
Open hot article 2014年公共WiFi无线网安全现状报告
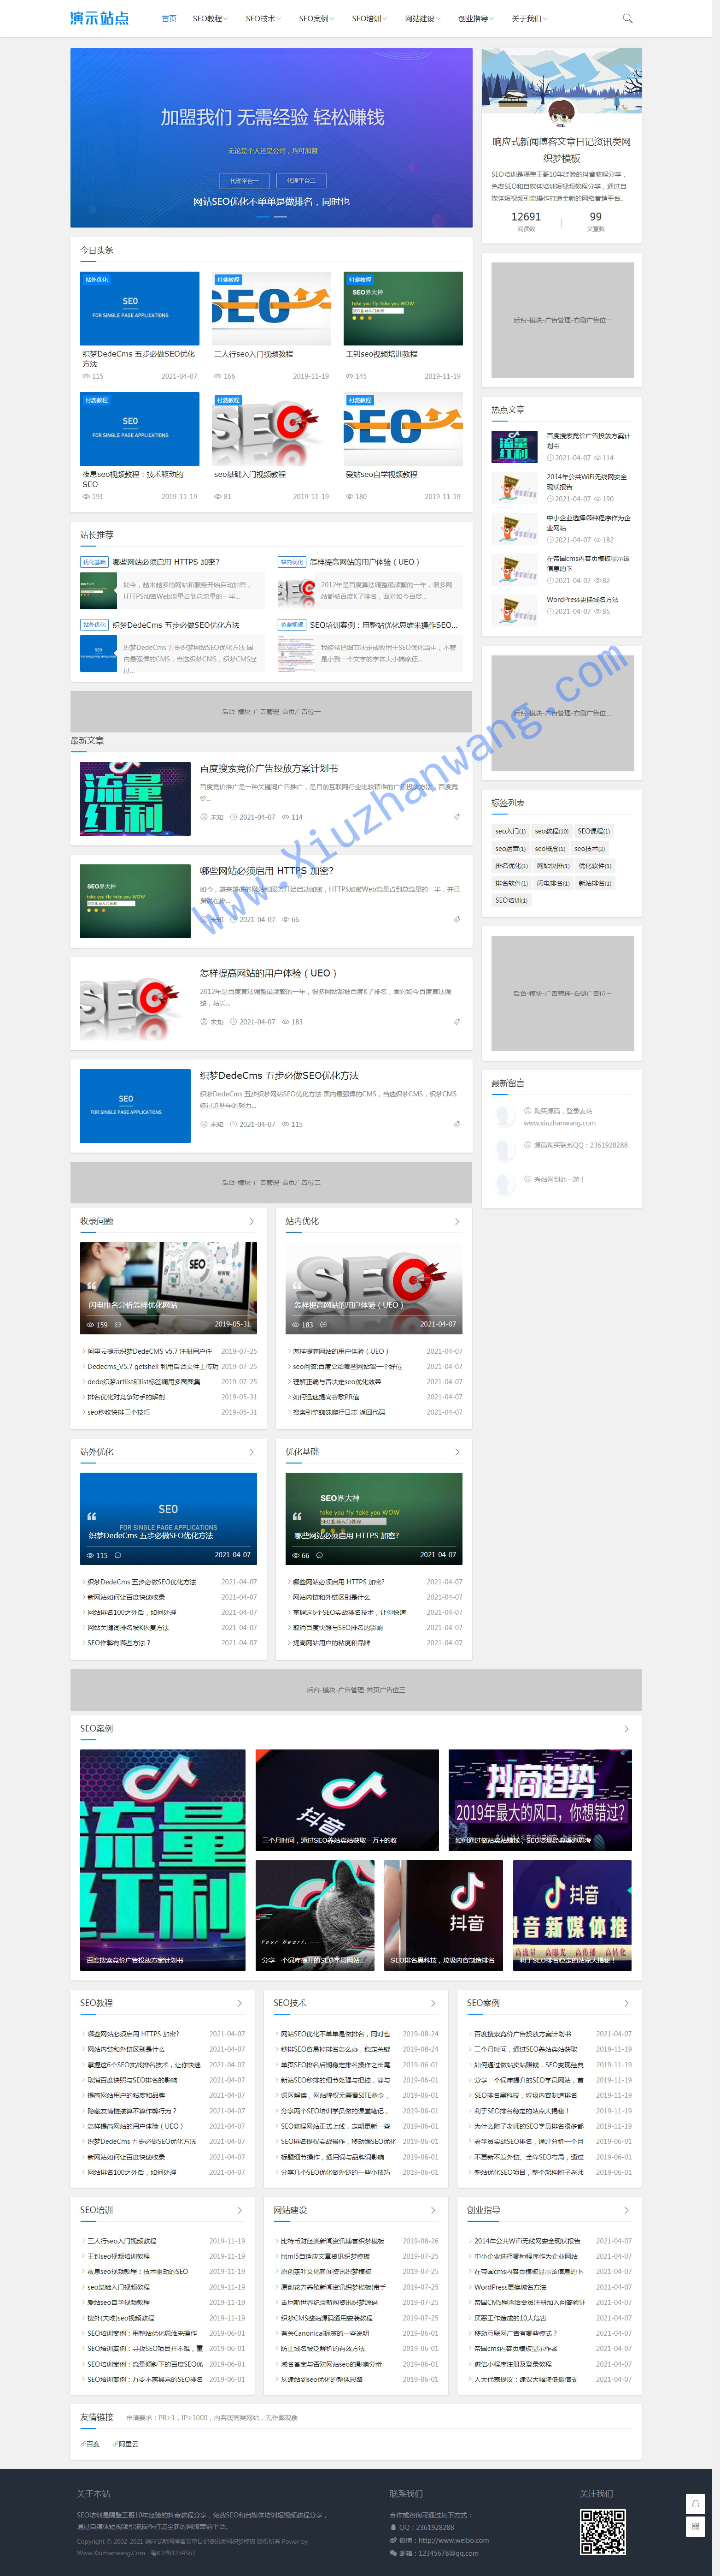587,481
